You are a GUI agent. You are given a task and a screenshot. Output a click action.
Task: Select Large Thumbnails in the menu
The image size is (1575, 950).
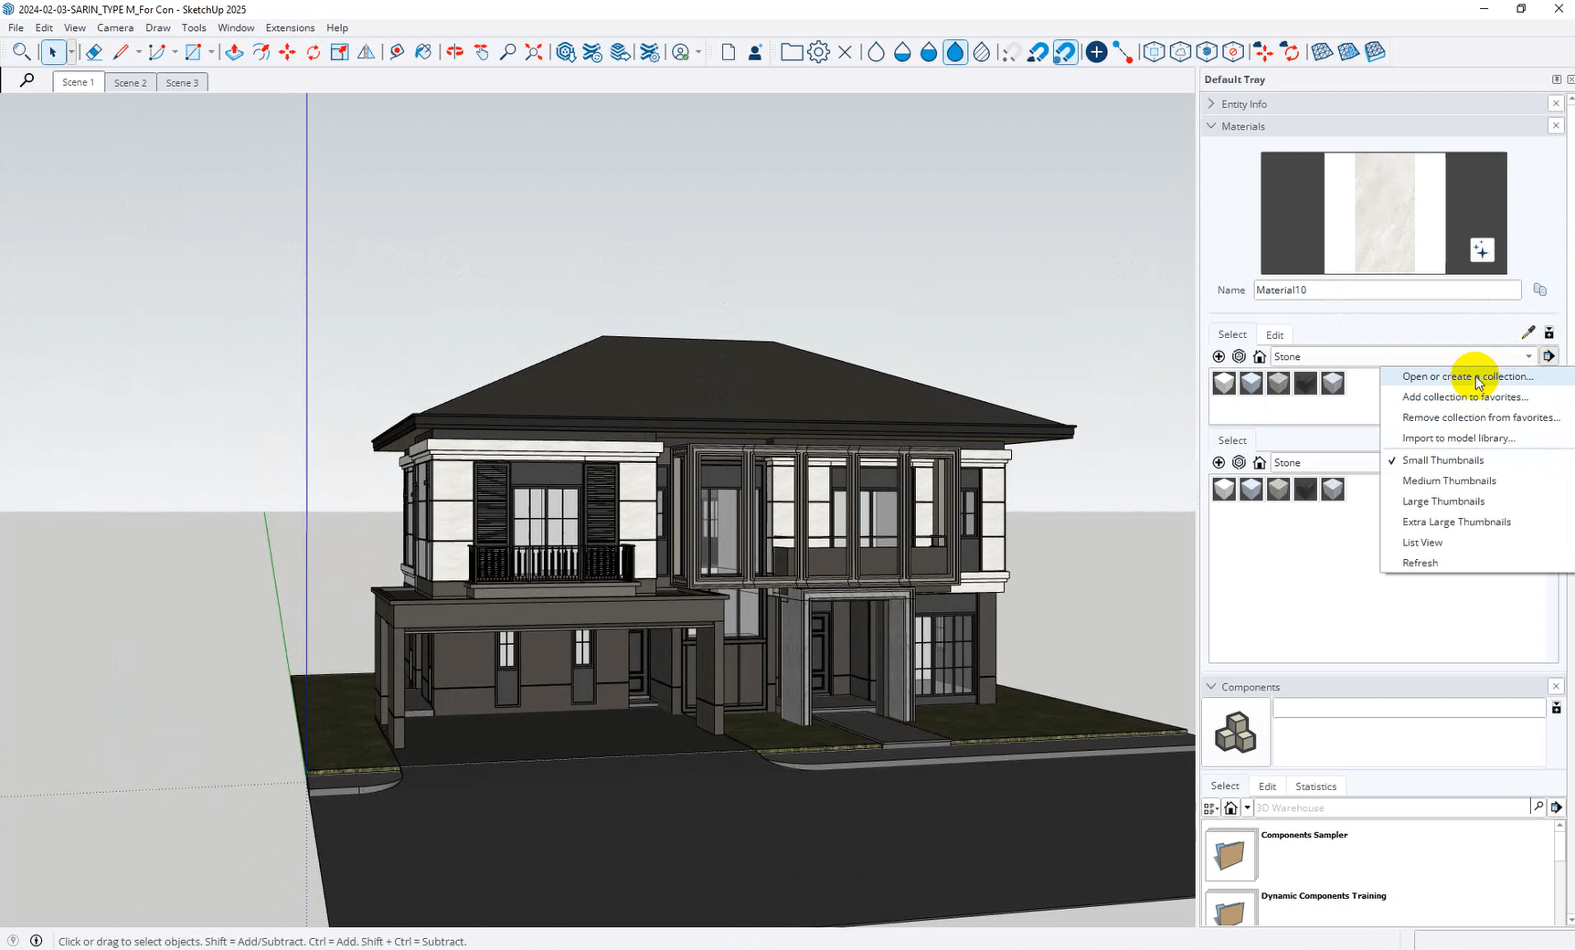[x=1443, y=501]
